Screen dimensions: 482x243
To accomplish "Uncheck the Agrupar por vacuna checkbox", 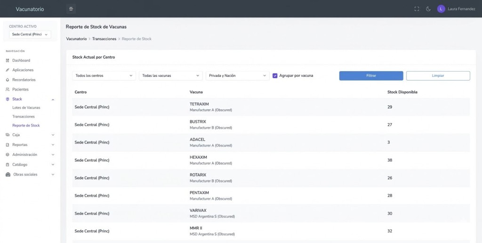I will 275,75.
